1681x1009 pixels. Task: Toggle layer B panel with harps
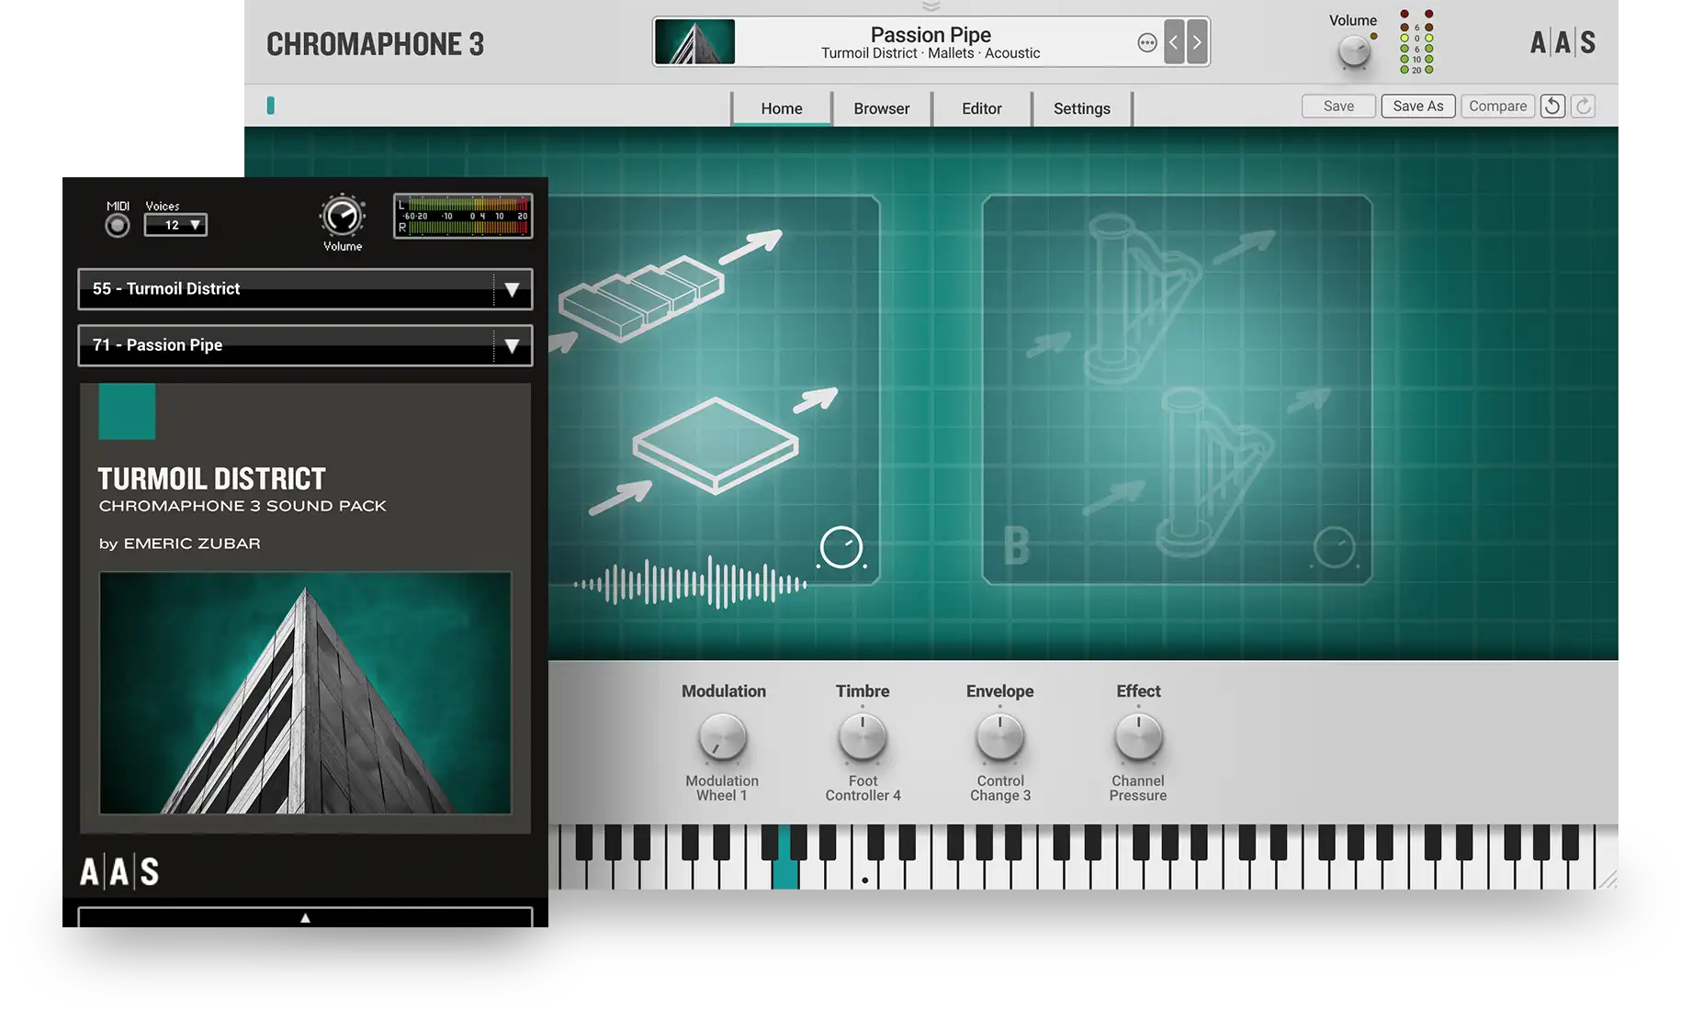(x=1176, y=389)
